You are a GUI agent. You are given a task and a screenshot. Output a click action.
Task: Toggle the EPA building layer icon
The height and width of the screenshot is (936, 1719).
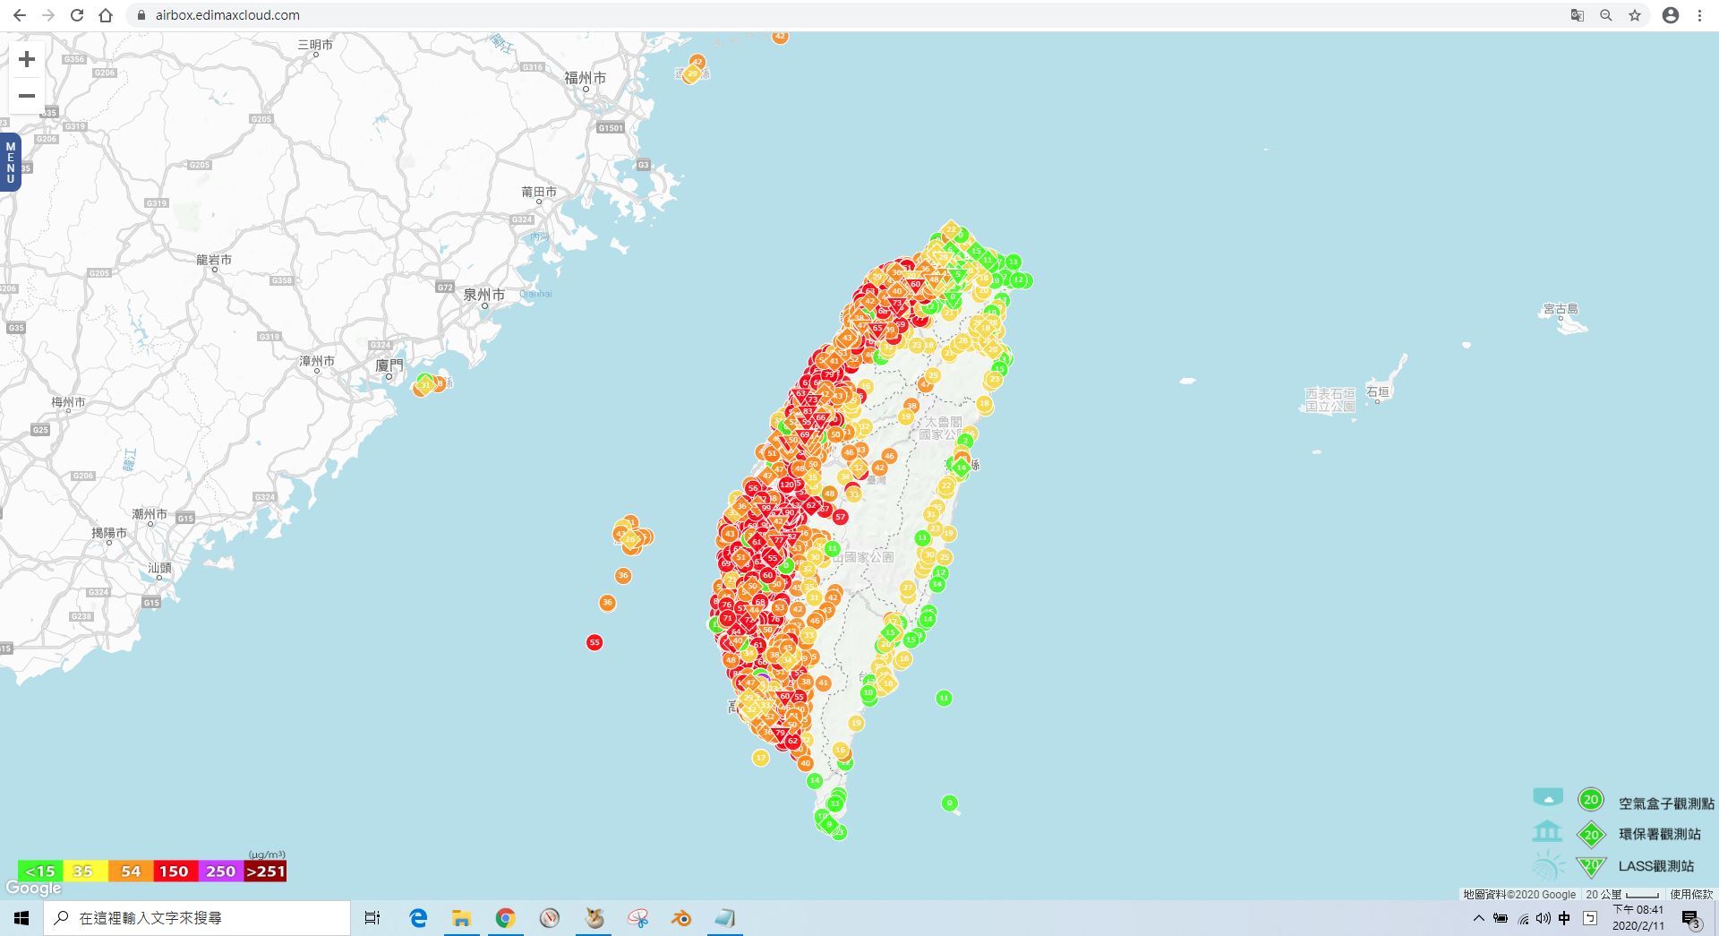tap(1547, 832)
